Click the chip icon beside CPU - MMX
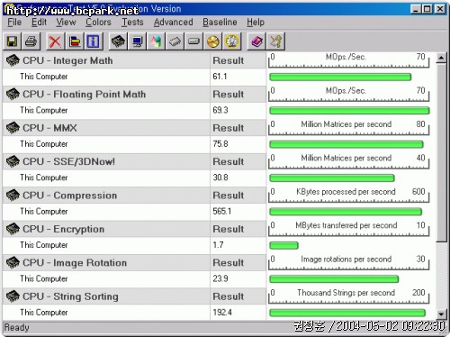Image resolution: width=450 pixels, height=337 pixels. [x=13, y=128]
